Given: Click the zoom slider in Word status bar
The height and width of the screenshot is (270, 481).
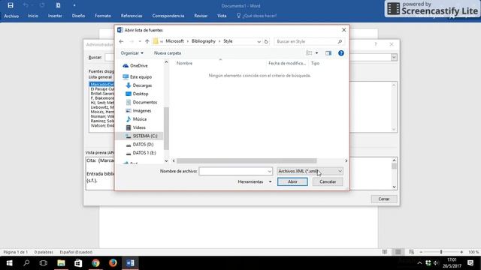Looking at the screenshot, I should point(441,252).
